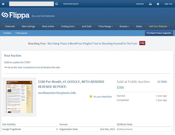The image size is (175, 135).
Task: Click Sell Your Website
Action: (x=158, y=26)
